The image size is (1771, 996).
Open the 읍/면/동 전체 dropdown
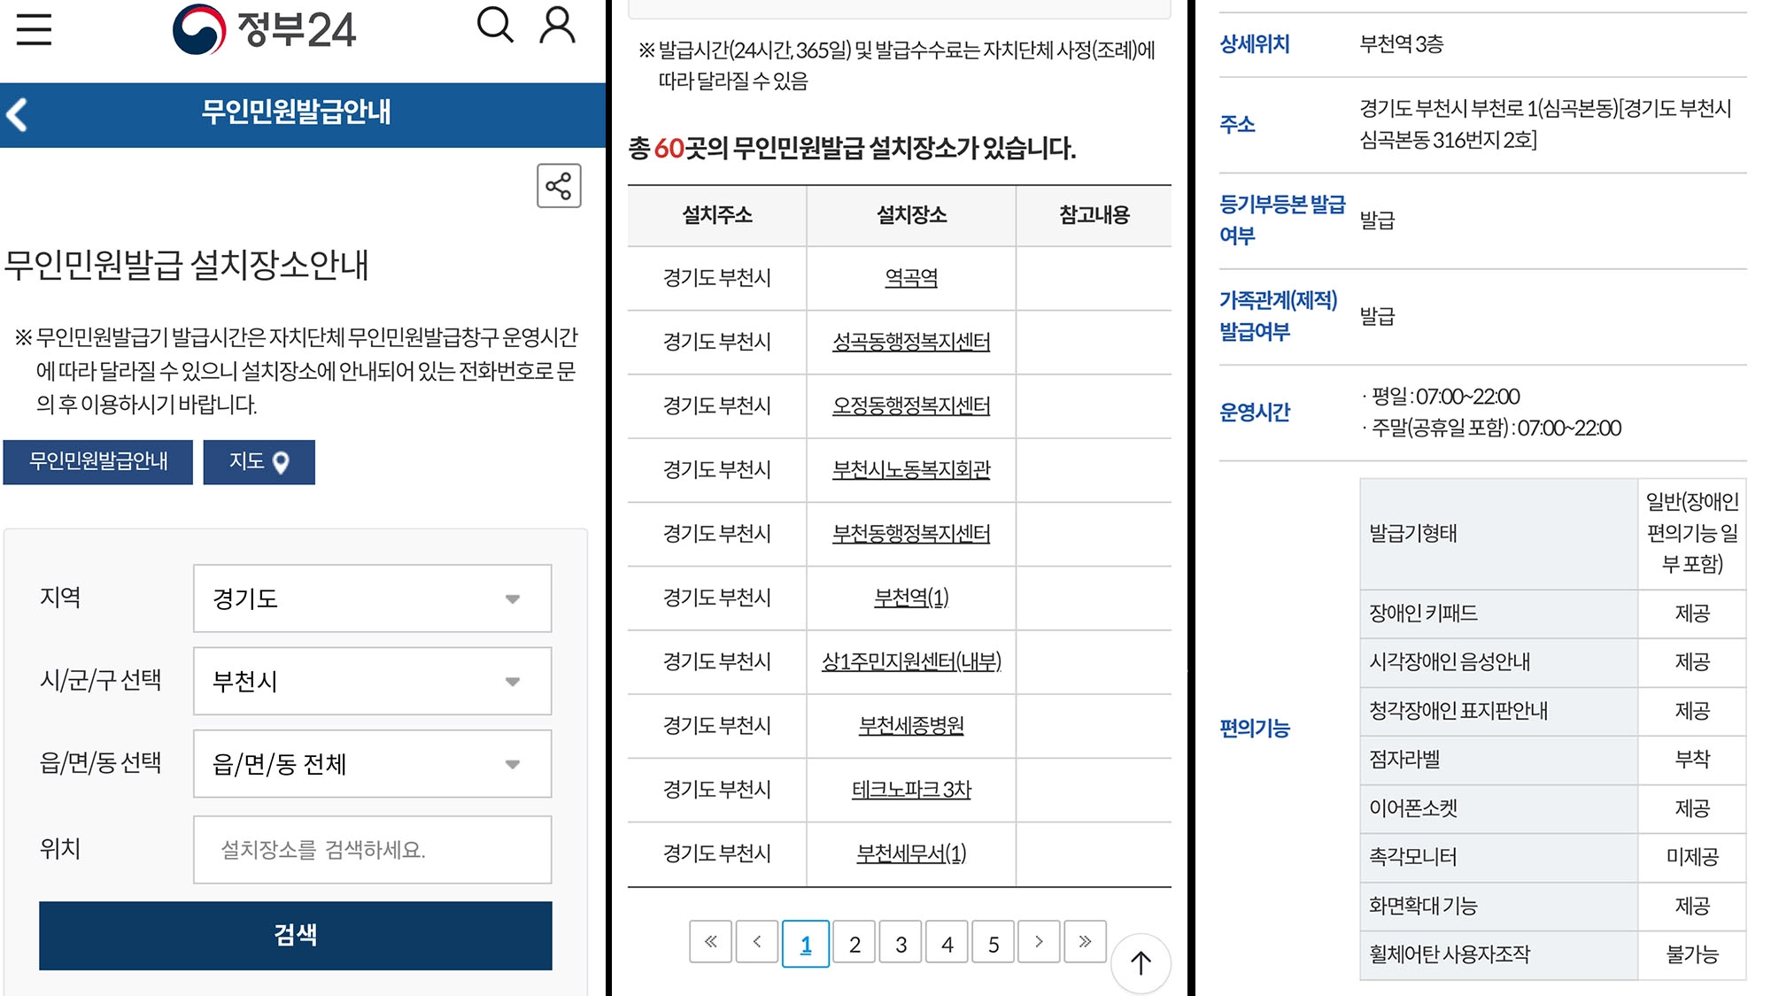[371, 763]
